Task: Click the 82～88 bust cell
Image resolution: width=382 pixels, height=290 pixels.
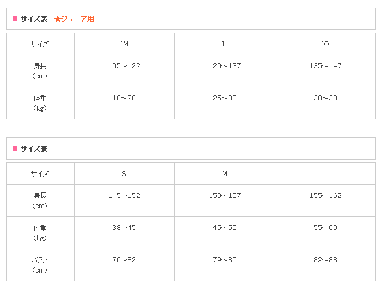Action: tap(325, 260)
